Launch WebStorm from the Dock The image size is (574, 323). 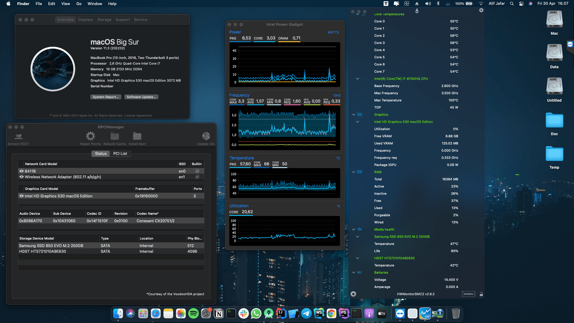[319, 313]
